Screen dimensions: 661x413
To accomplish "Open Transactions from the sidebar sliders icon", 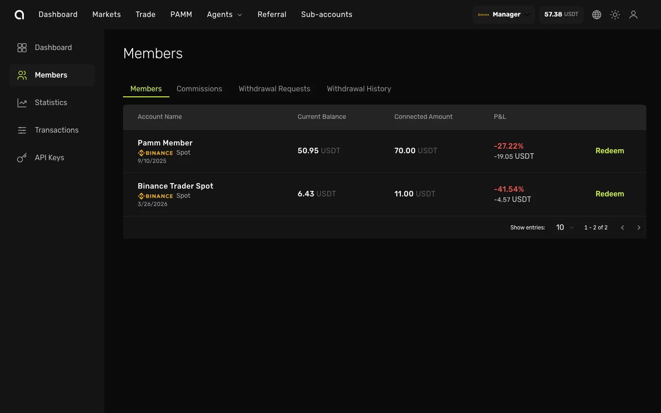I will point(22,130).
